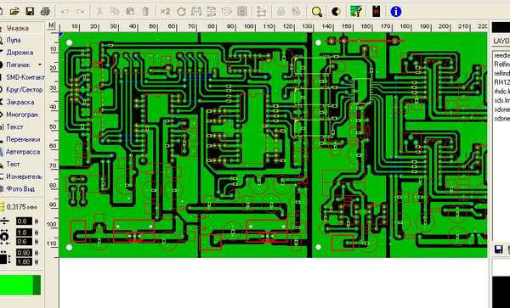Screen dimensions: 510x308
Task: Show info using the blue i icon
Action: (x=396, y=12)
